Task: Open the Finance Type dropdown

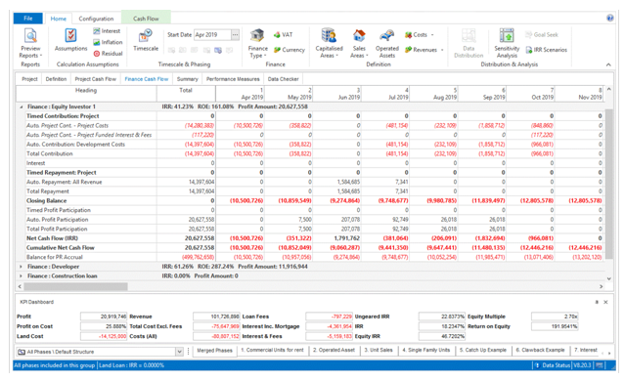Action: coord(257,44)
